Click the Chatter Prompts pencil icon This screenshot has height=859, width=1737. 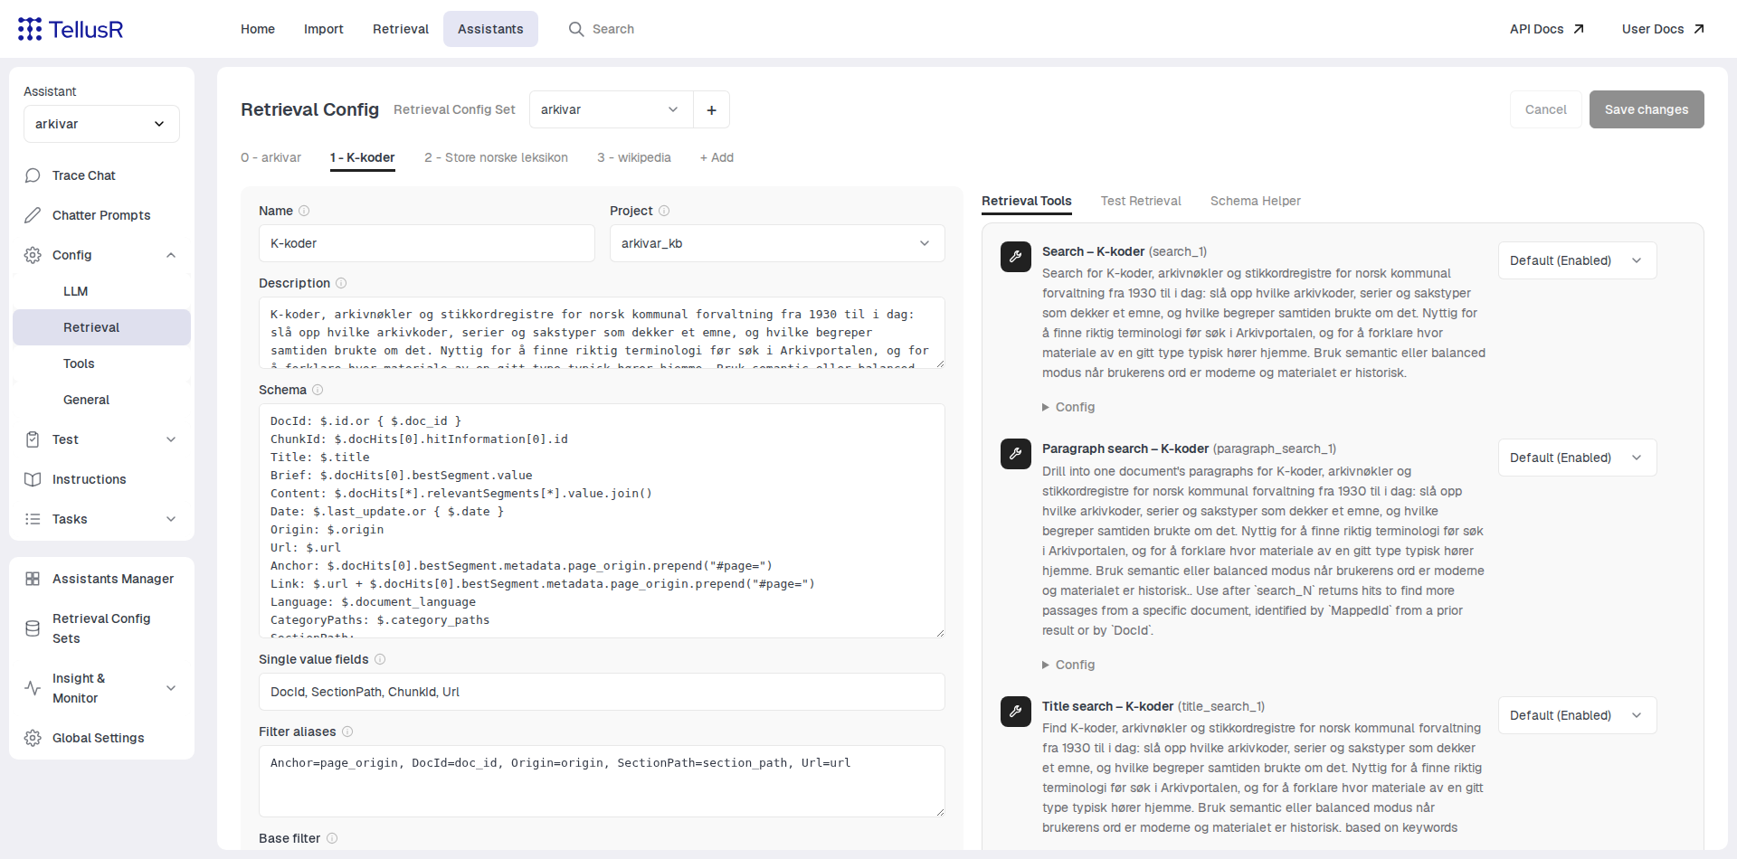(33, 215)
